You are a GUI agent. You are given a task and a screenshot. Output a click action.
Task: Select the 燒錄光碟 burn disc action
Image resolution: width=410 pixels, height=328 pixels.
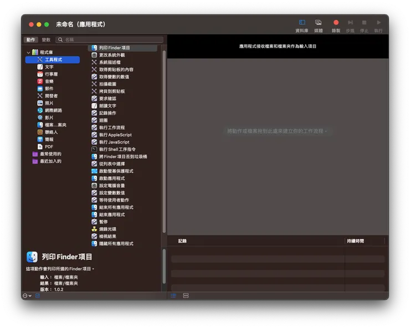(x=104, y=229)
